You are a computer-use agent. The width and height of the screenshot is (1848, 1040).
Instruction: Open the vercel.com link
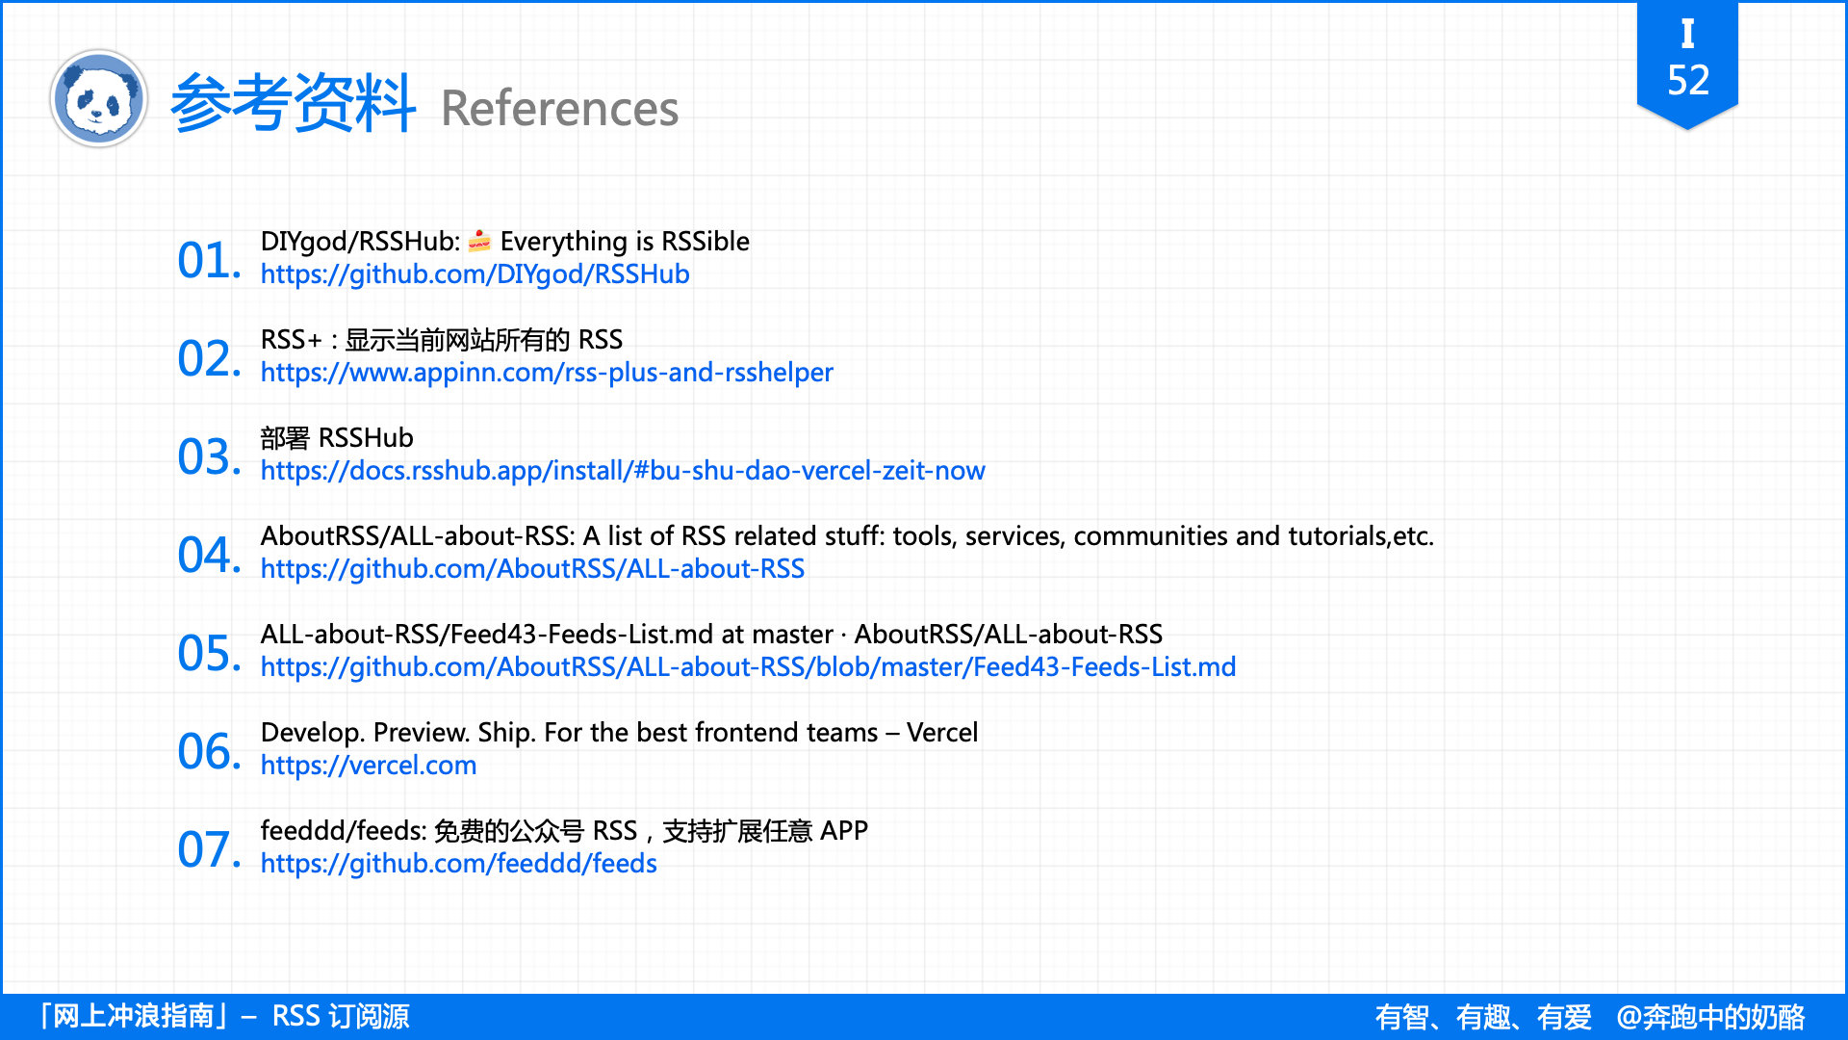click(x=368, y=766)
